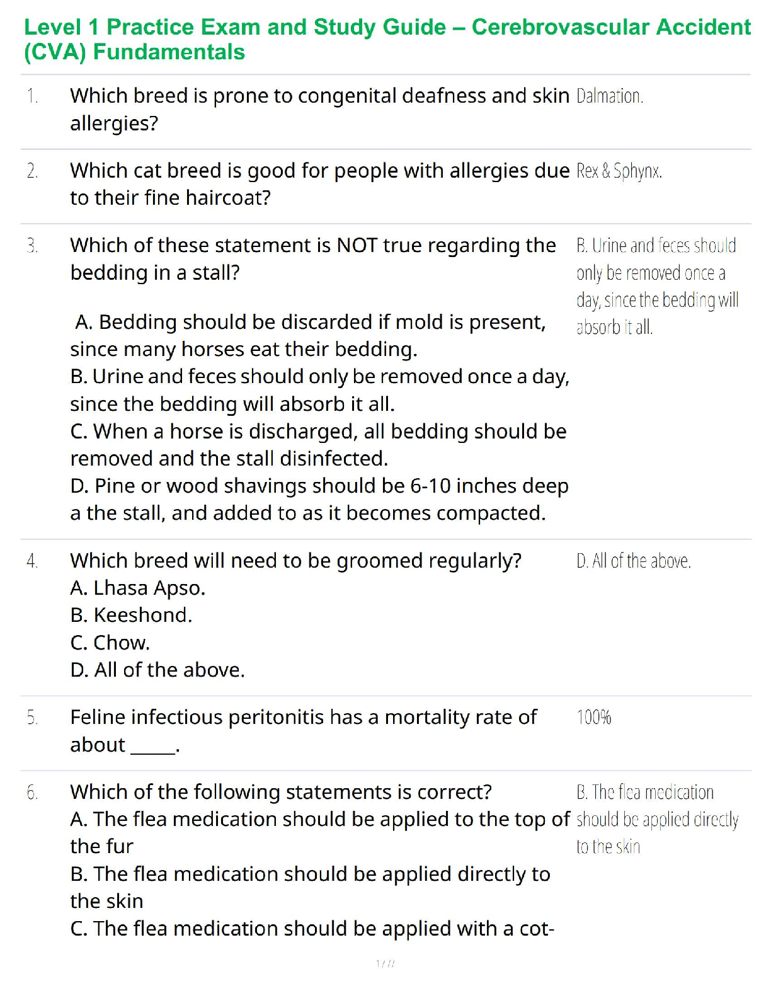
Task: Select option B about urine and feces removal
Action: click(319, 390)
